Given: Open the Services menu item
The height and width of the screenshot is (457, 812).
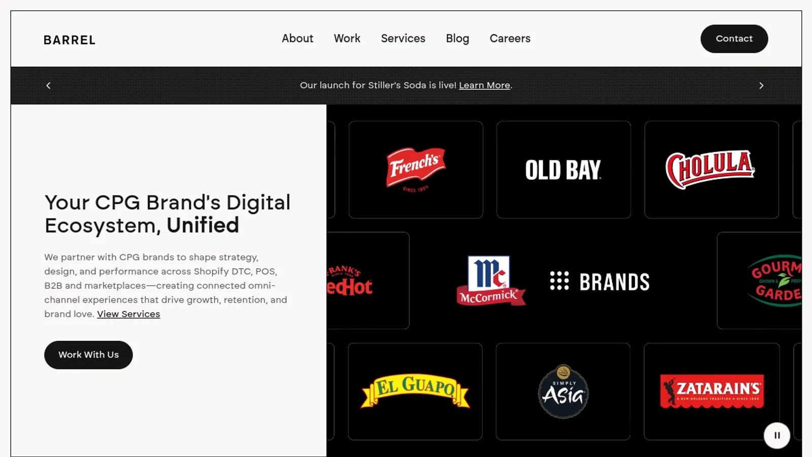Looking at the screenshot, I should 403,39.
